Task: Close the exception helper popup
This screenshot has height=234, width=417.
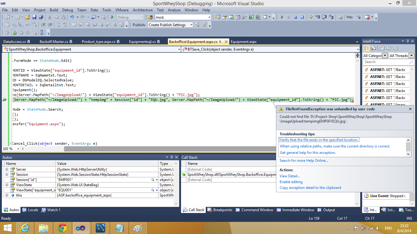Action: [410, 109]
